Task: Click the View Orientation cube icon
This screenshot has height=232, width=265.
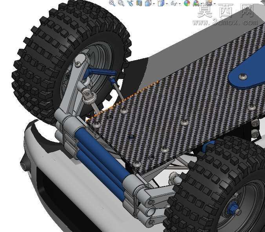Action: (x=148, y=3)
